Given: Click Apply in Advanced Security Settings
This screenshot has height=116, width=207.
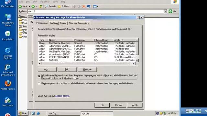Looking at the screenshot, I should tap(135, 105).
